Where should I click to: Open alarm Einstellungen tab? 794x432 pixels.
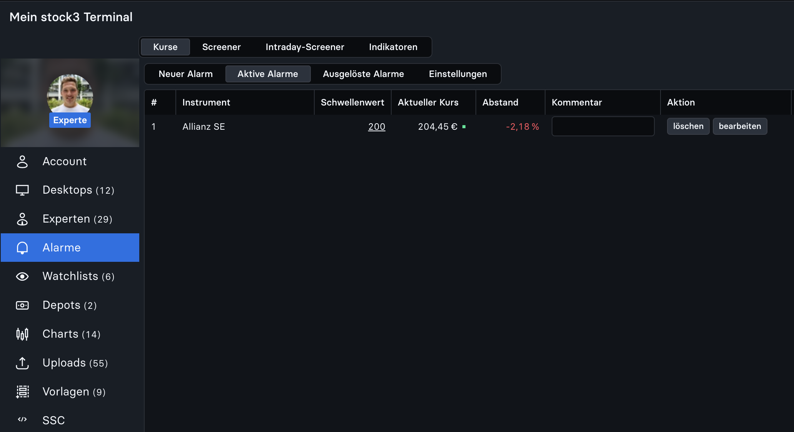click(x=458, y=74)
